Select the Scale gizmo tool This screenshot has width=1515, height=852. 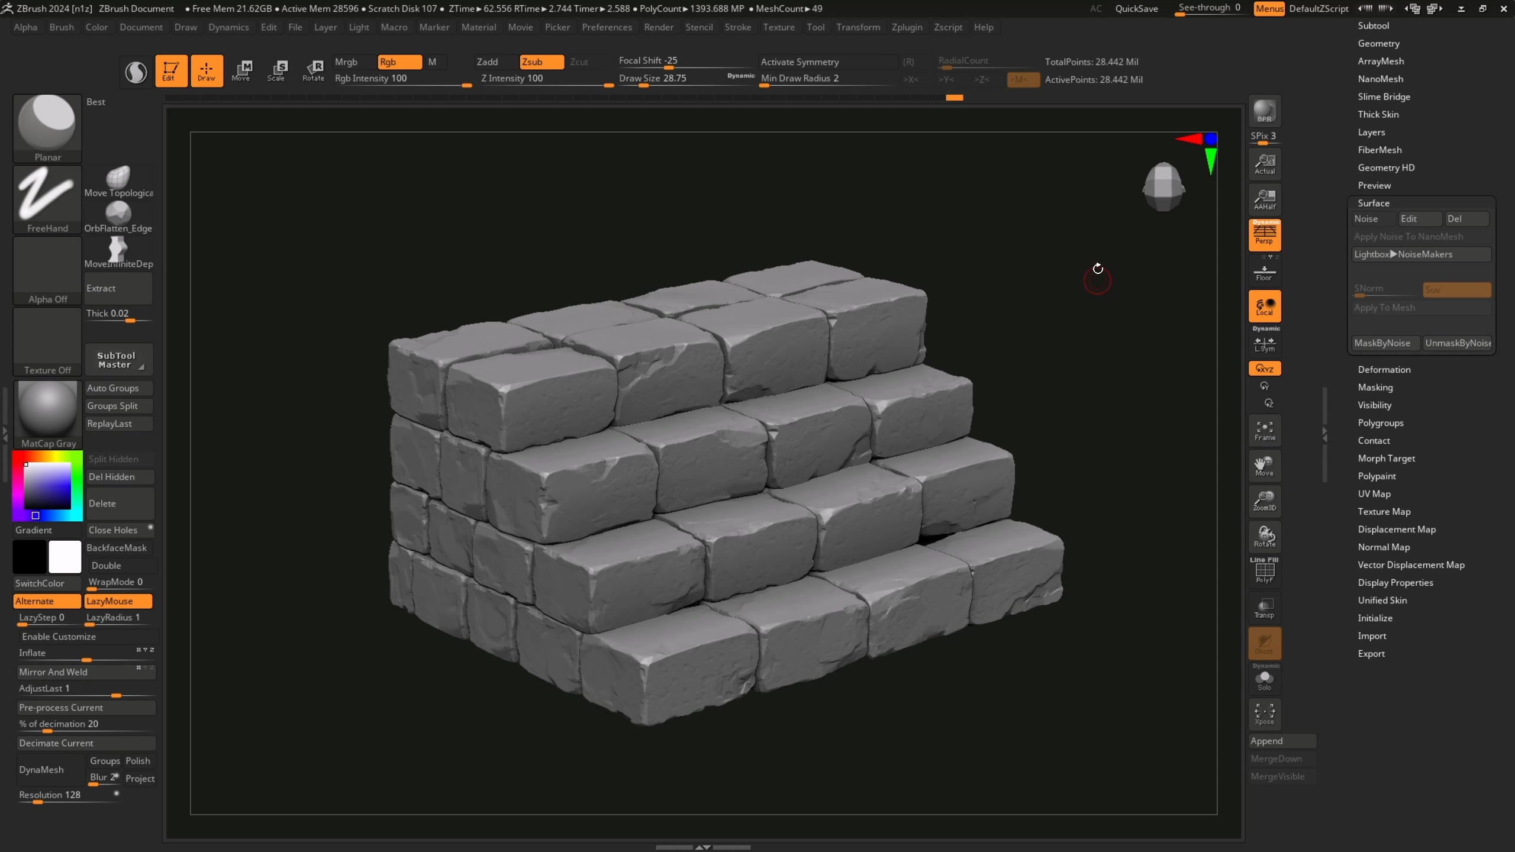(276, 70)
